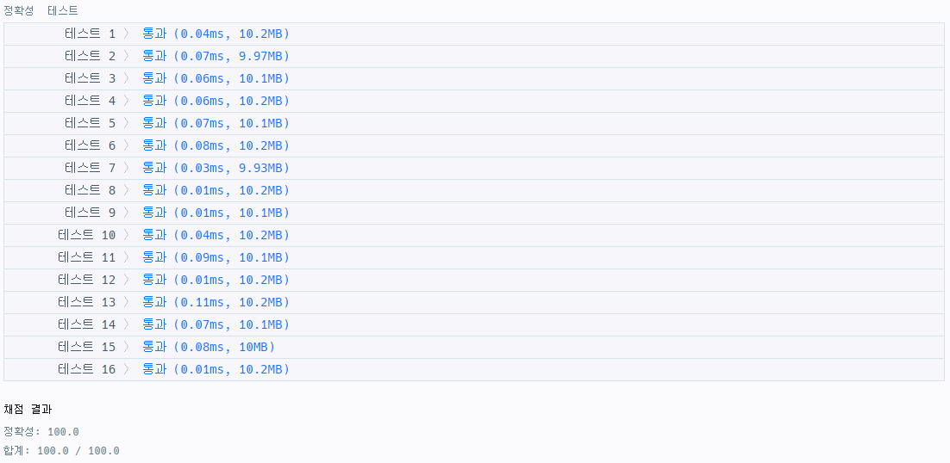The height and width of the screenshot is (463, 950).
Task: Click the 정확성 테스트 heading
Action: pyautogui.click(x=41, y=11)
